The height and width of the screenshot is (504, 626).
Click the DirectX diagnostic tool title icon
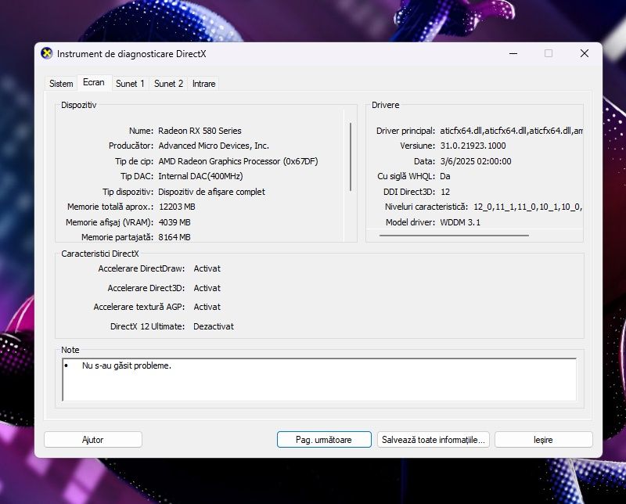[47, 53]
